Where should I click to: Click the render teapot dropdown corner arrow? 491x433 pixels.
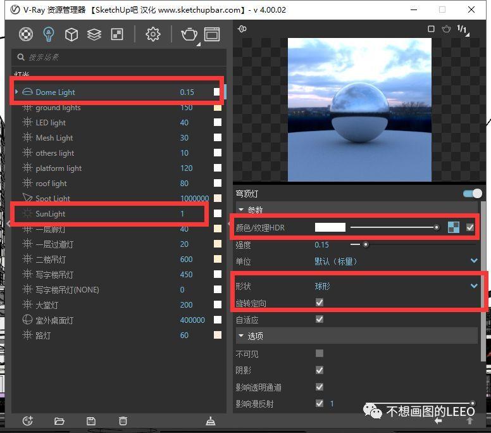pyautogui.click(x=199, y=44)
